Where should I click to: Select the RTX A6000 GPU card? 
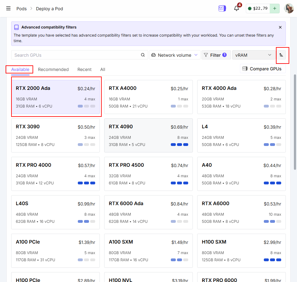click(x=241, y=212)
